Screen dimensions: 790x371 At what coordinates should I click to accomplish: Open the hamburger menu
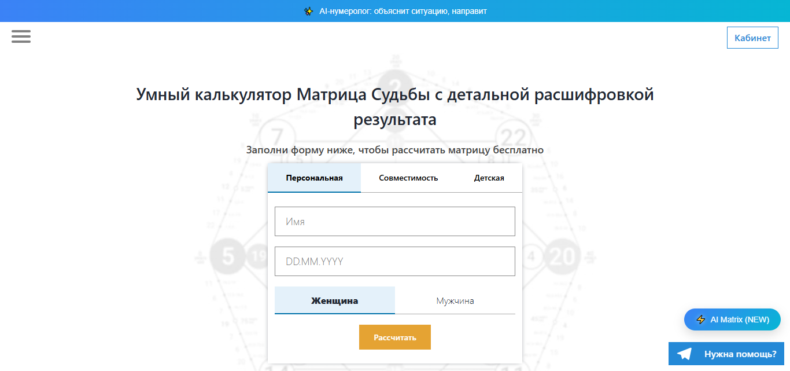(21, 36)
